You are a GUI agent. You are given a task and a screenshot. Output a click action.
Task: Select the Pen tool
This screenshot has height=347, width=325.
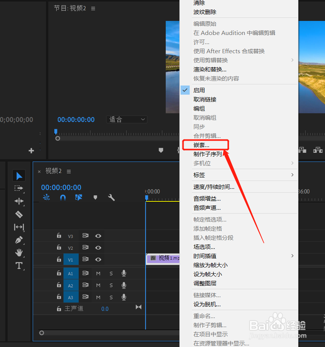(19, 240)
